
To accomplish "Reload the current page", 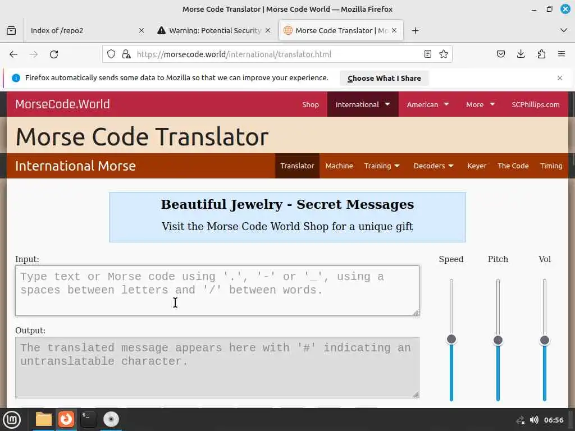I will [54, 54].
